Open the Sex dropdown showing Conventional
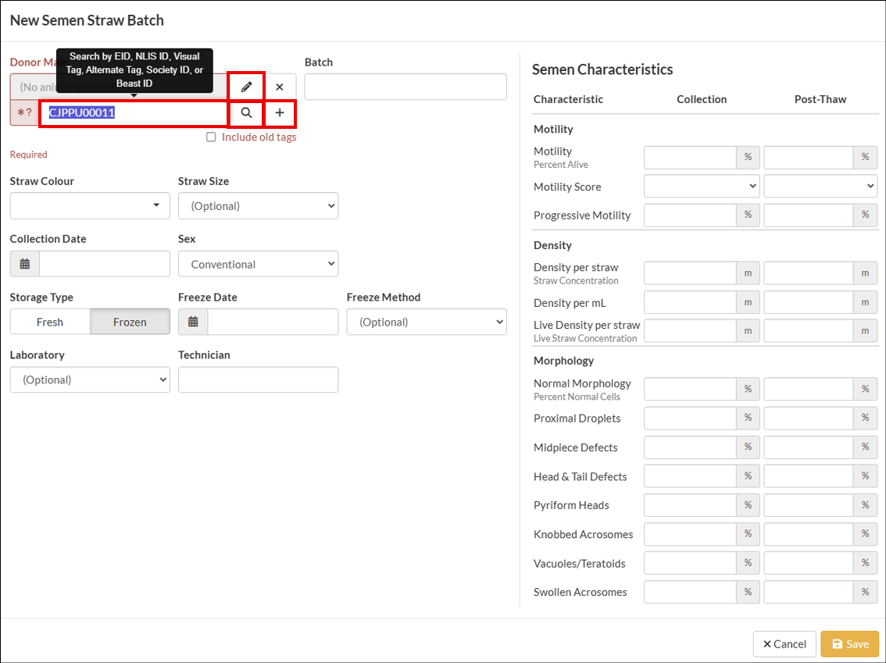Image resolution: width=886 pixels, height=663 pixels. 258,264
